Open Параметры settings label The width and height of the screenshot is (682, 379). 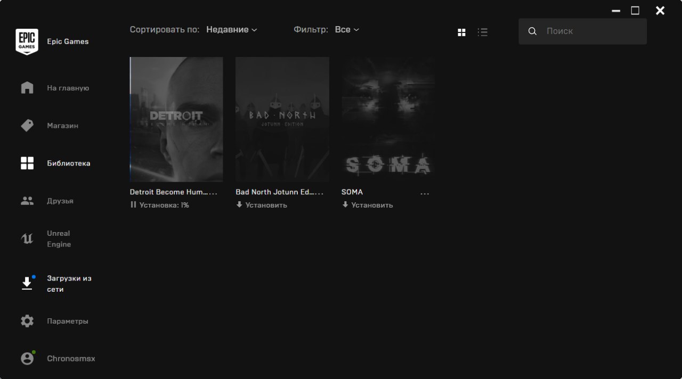(x=68, y=322)
